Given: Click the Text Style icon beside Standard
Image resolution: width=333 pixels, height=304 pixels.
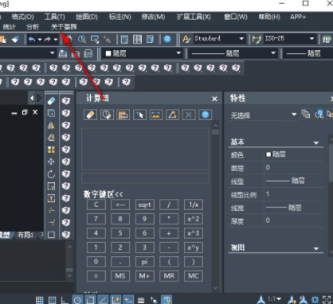Looking at the screenshot, I should [x=186, y=40].
